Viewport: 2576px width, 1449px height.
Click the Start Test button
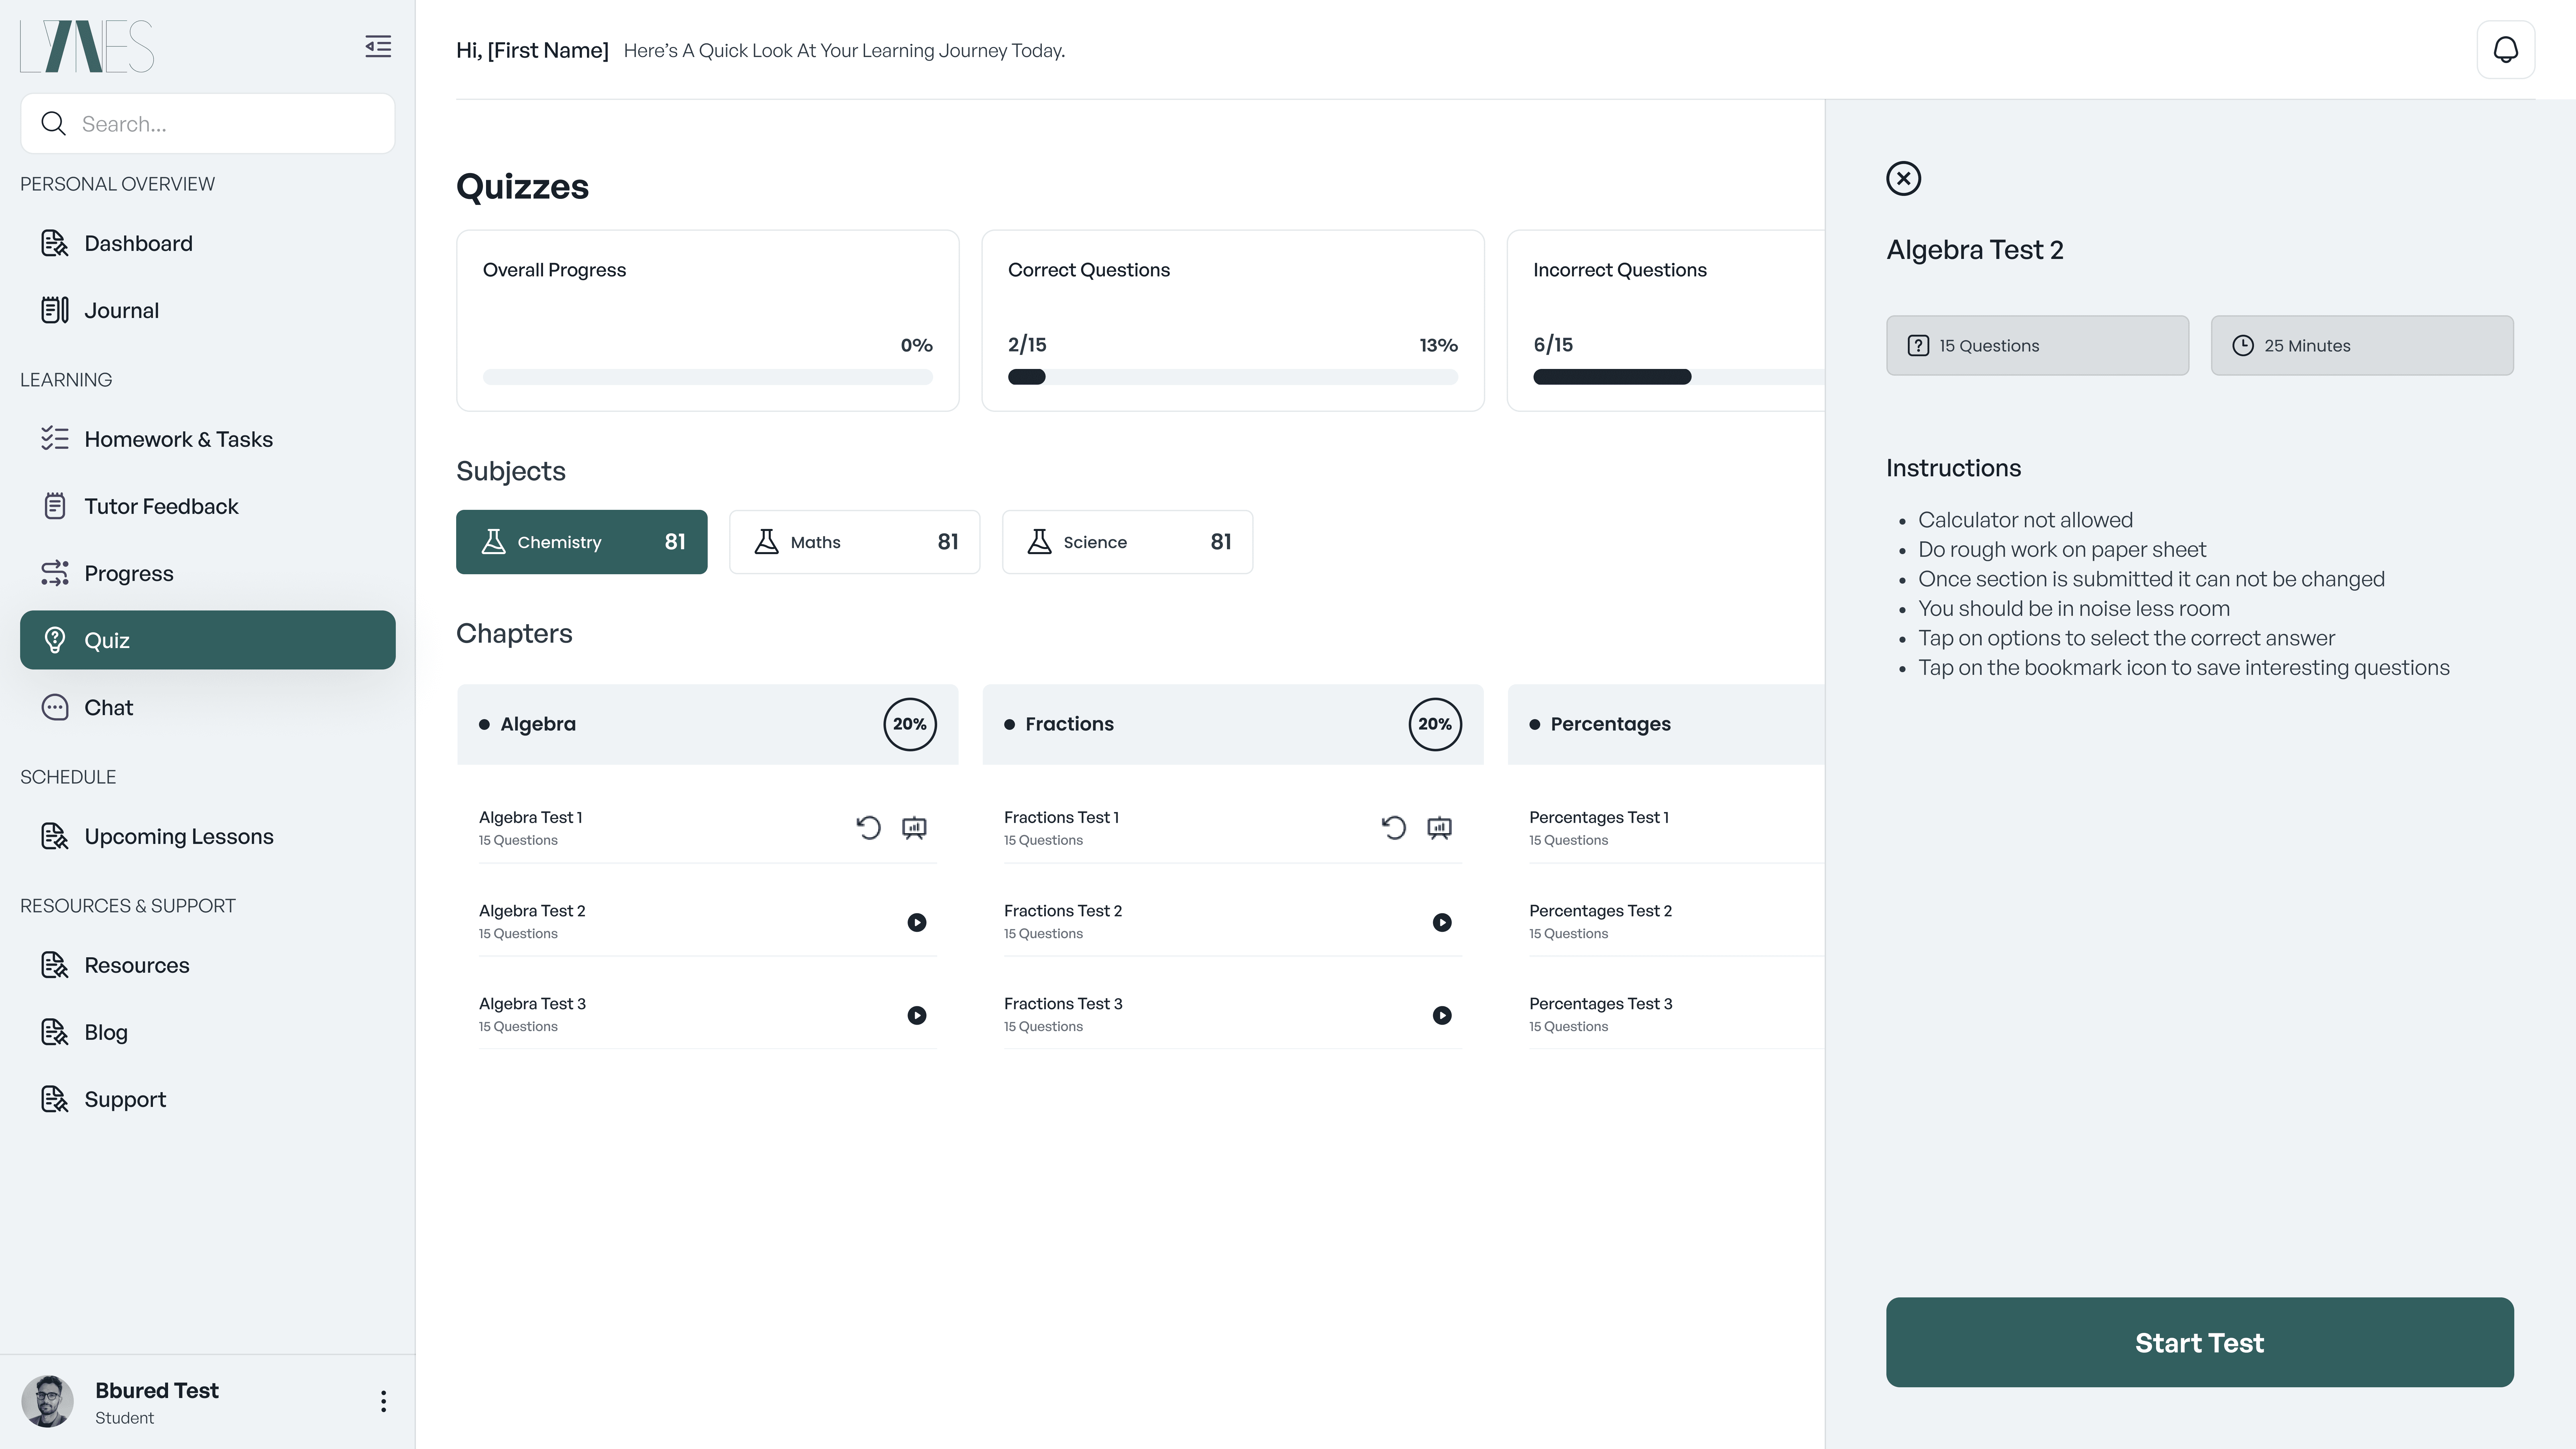pyautogui.click(x=2199, y=1342)
